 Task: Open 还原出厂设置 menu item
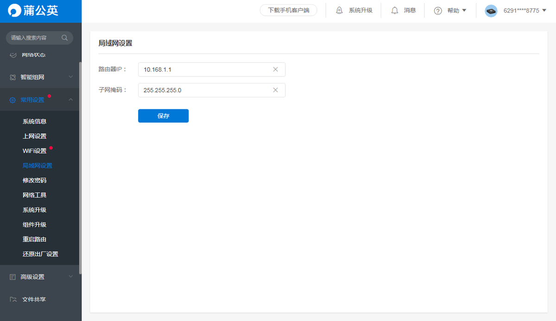tap(40, 254)
